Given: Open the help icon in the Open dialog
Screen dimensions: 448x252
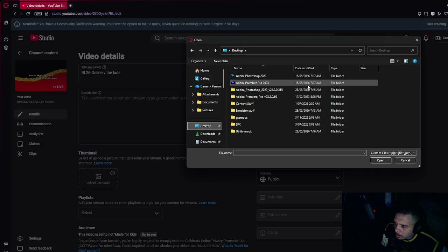Looking at the screenshot, I should [x=415, y=61].
